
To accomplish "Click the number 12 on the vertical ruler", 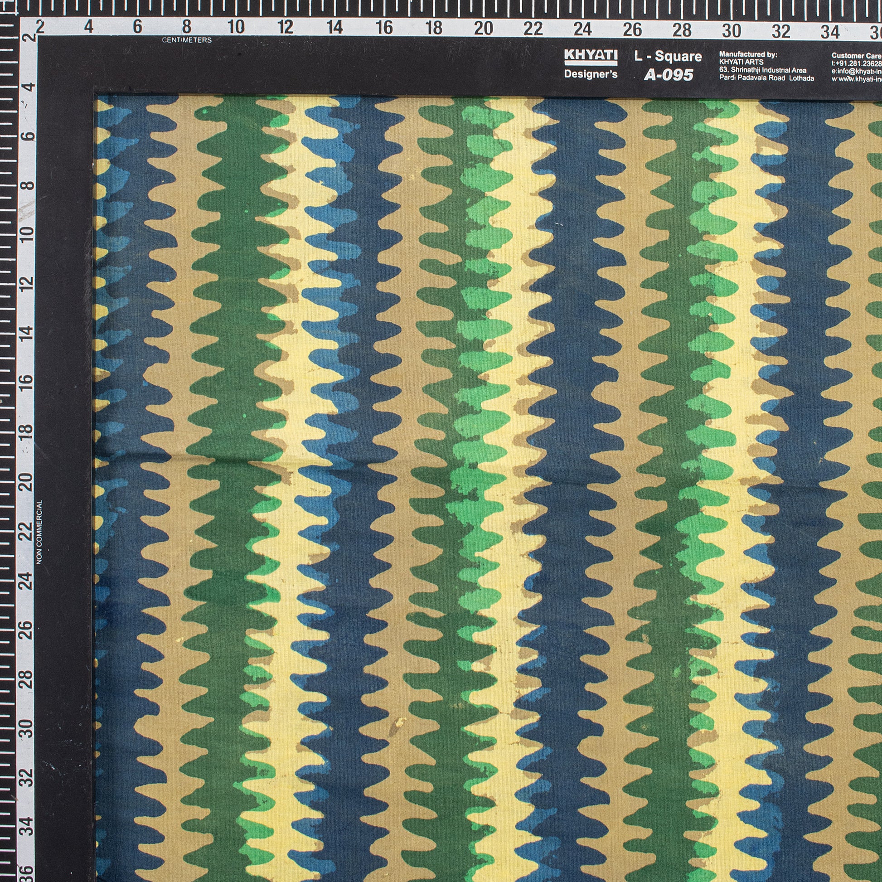I will point(28,284).
